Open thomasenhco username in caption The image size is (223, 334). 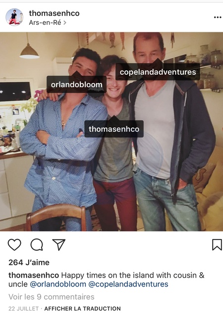point(34,275)
